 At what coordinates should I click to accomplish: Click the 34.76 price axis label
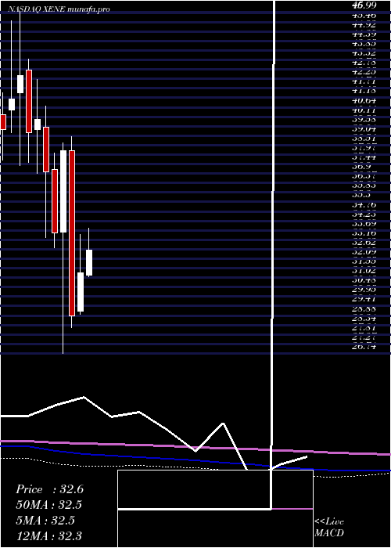(364, 204)
